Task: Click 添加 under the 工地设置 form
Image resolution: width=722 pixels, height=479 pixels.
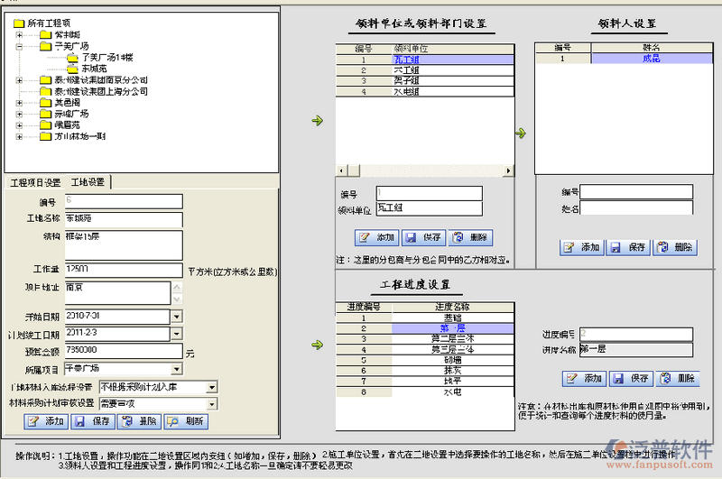Action: click(44, 421)
